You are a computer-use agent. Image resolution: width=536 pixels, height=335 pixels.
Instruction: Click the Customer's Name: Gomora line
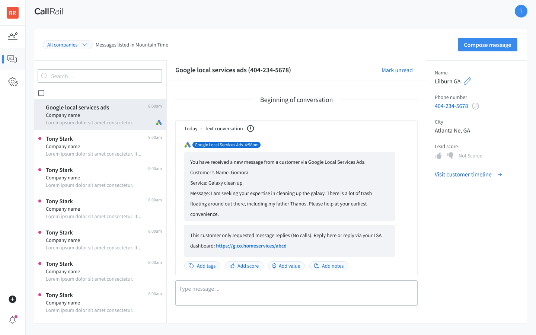coord(219,172)
